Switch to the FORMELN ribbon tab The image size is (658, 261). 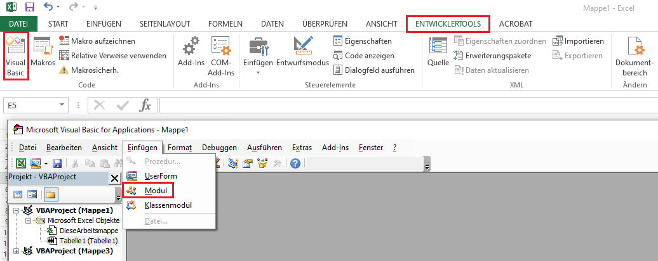(x=225, y=24)
